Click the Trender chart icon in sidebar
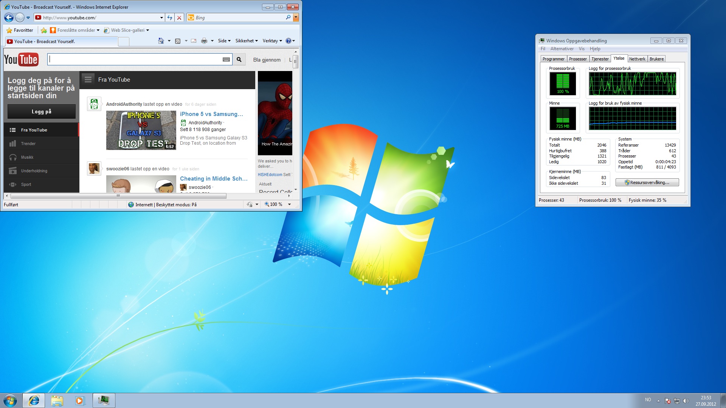Image resolution: width=726 pixels, height=408 pixels. (13, 144)
